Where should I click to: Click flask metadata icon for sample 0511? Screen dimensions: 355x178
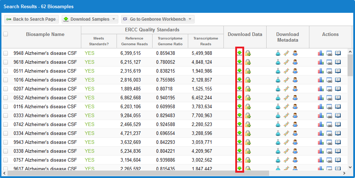[278, 71]
